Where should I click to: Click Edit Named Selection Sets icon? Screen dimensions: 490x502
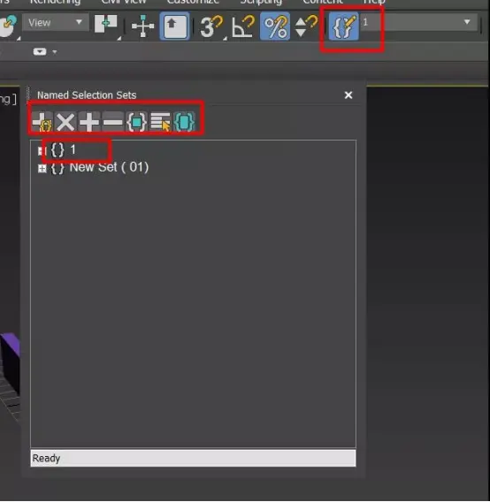click(x=343, y=27)
